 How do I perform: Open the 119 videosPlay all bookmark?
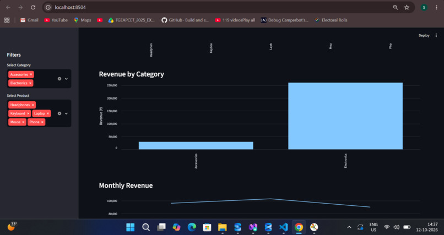click(x=235, y=20)
